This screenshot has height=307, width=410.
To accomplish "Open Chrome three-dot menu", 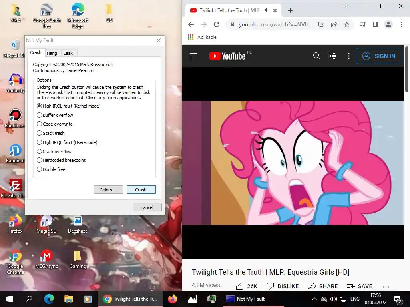I will tap(401, 24).
